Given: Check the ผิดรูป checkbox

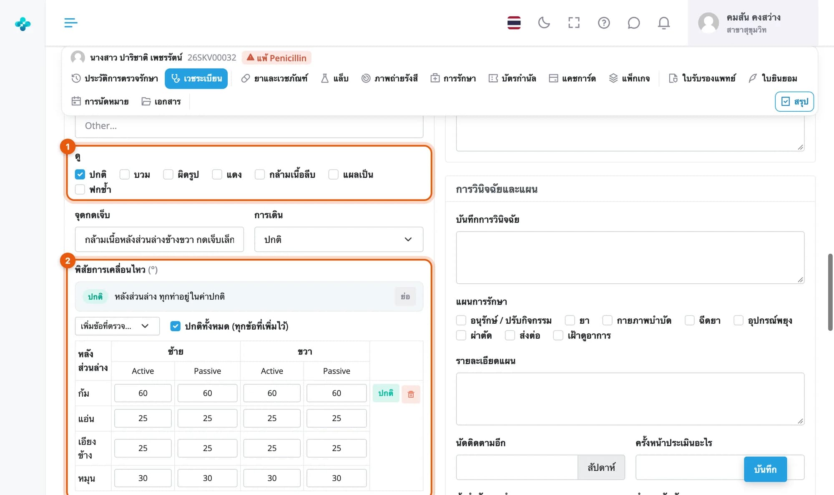Looking at the screenshot, I should (168, 174).
